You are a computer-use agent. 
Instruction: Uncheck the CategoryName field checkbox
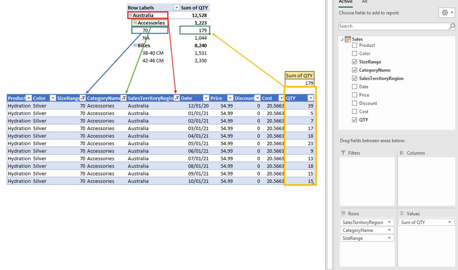pos(354,70)
